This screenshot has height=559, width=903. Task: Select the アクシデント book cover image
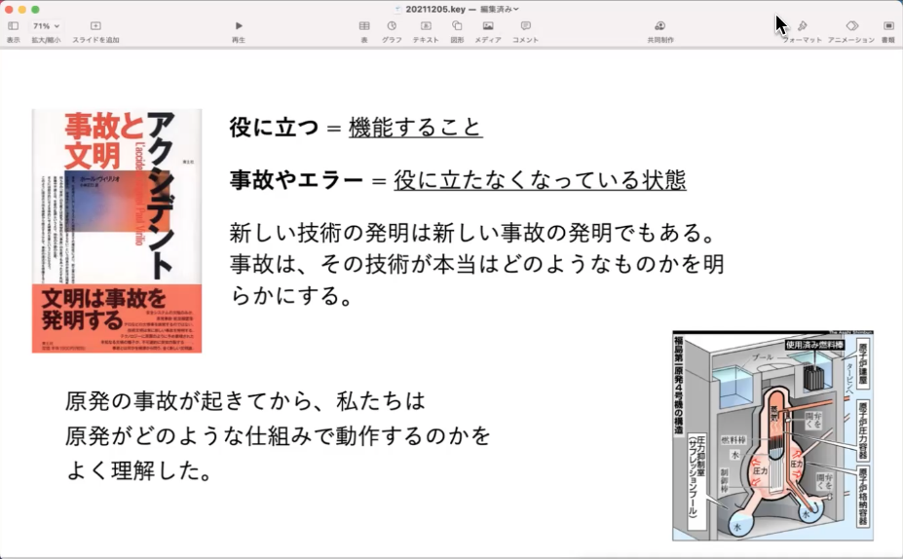coord(117,230)
